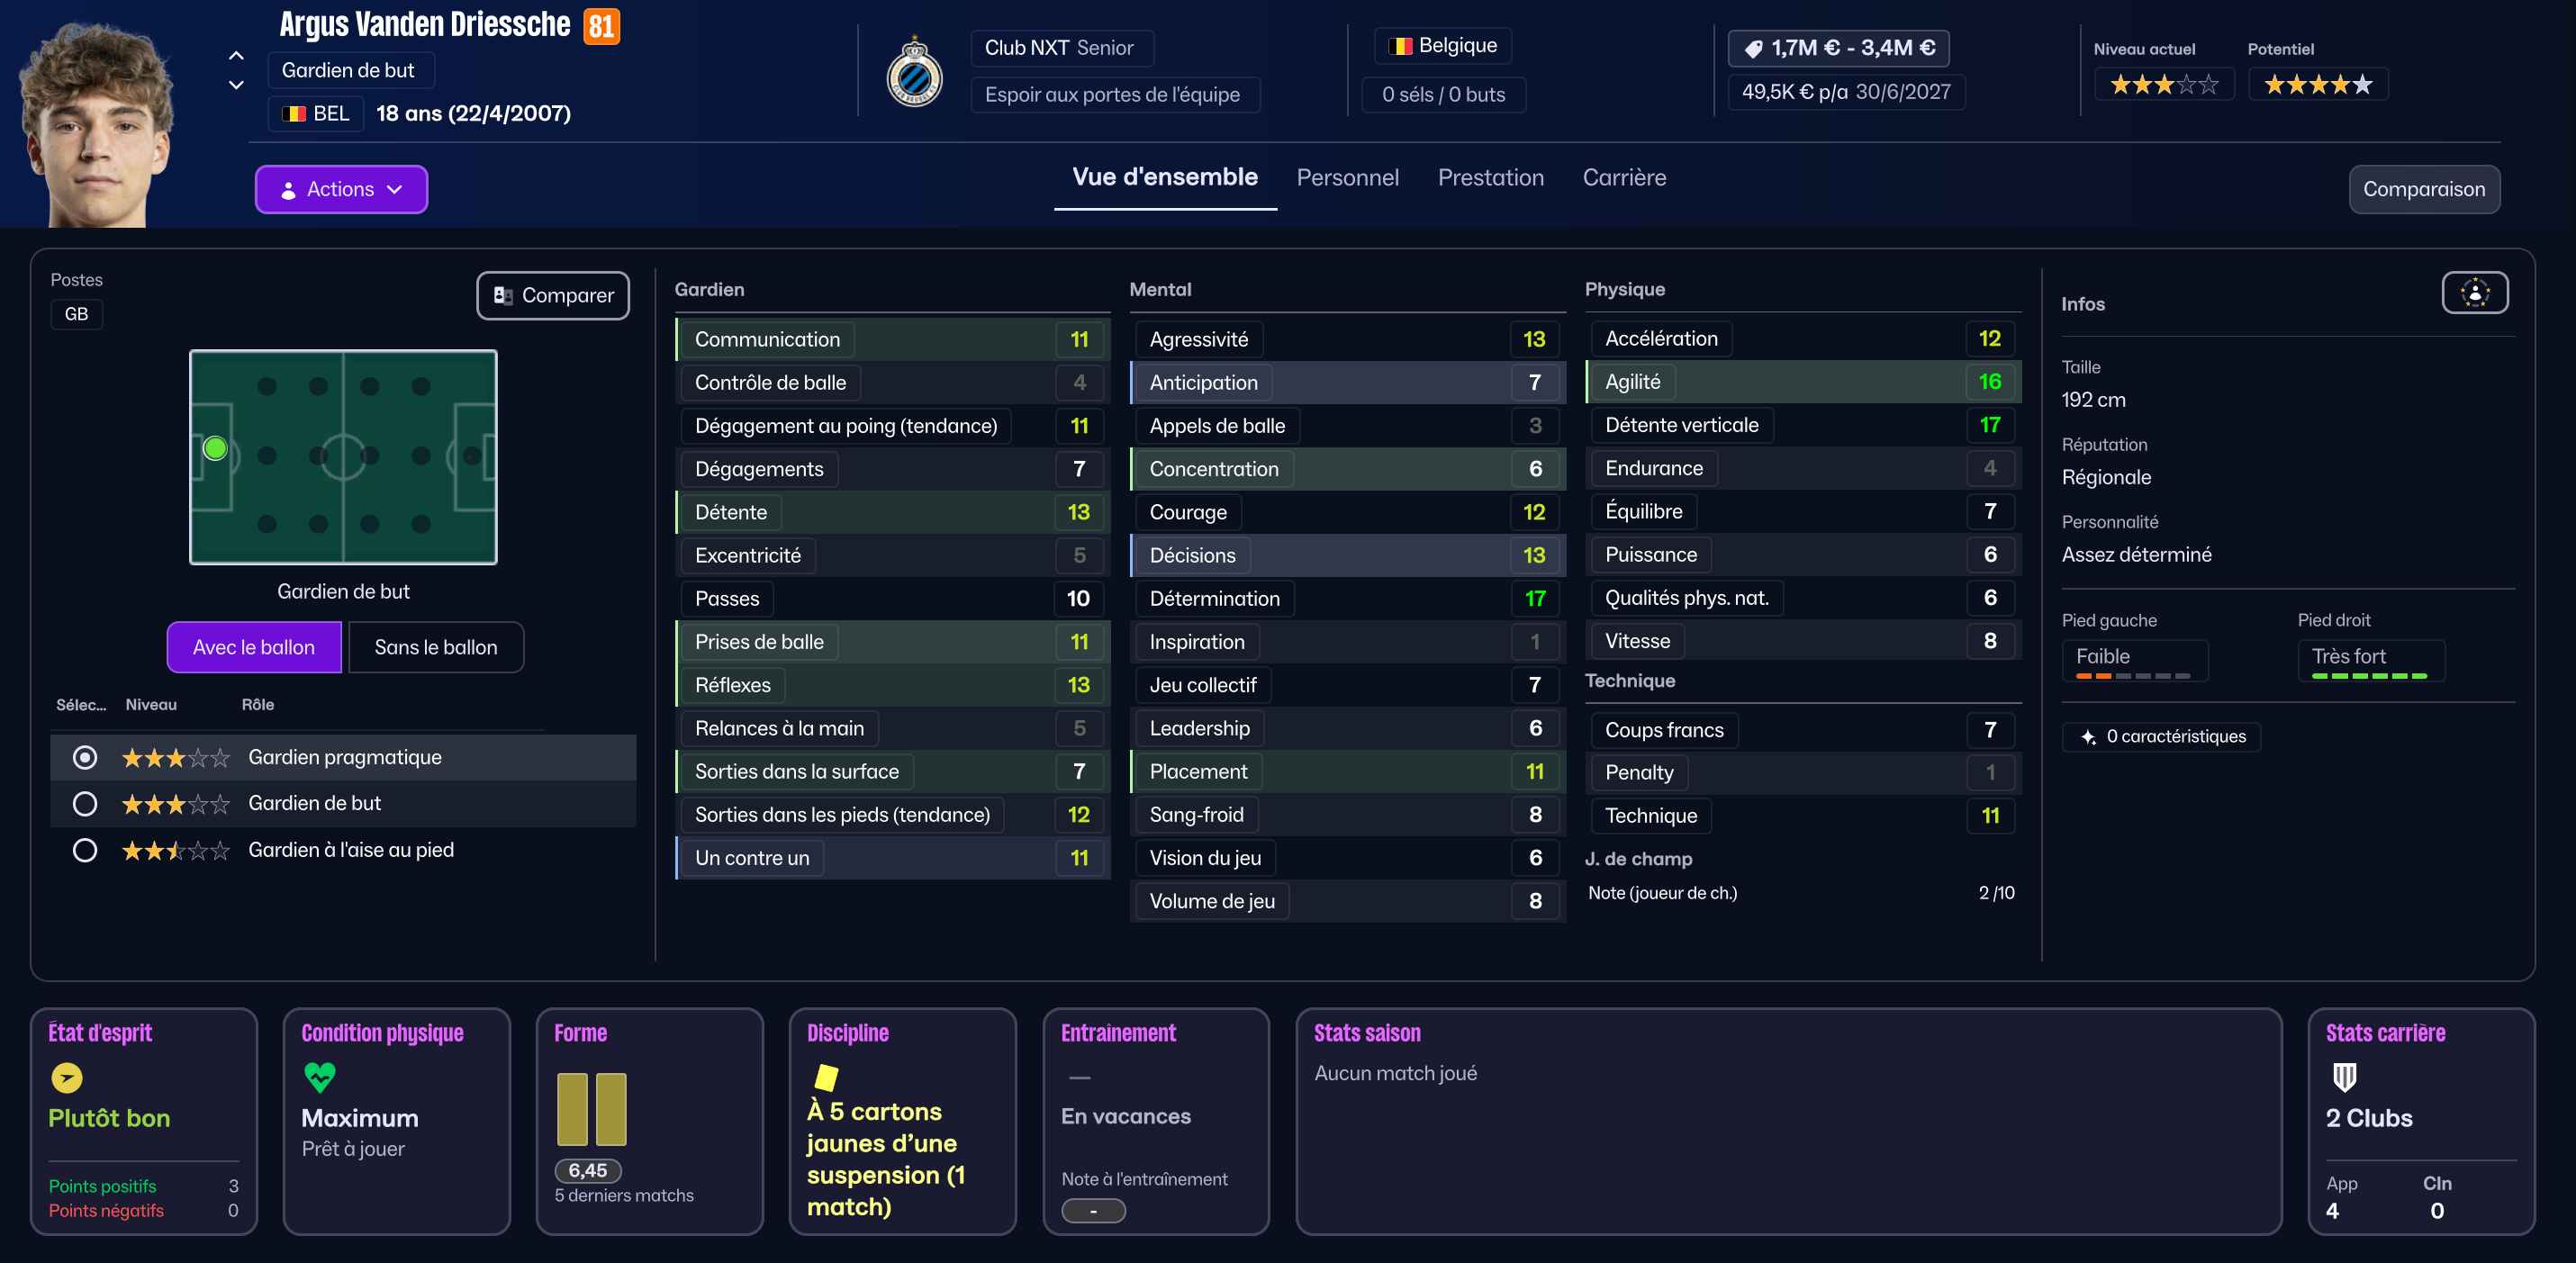
Task: Click the attribute analysis icon in Infos
Action: (2474, 293)
